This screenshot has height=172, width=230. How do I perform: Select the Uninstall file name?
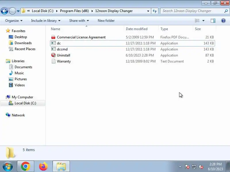tap(64, 55)
